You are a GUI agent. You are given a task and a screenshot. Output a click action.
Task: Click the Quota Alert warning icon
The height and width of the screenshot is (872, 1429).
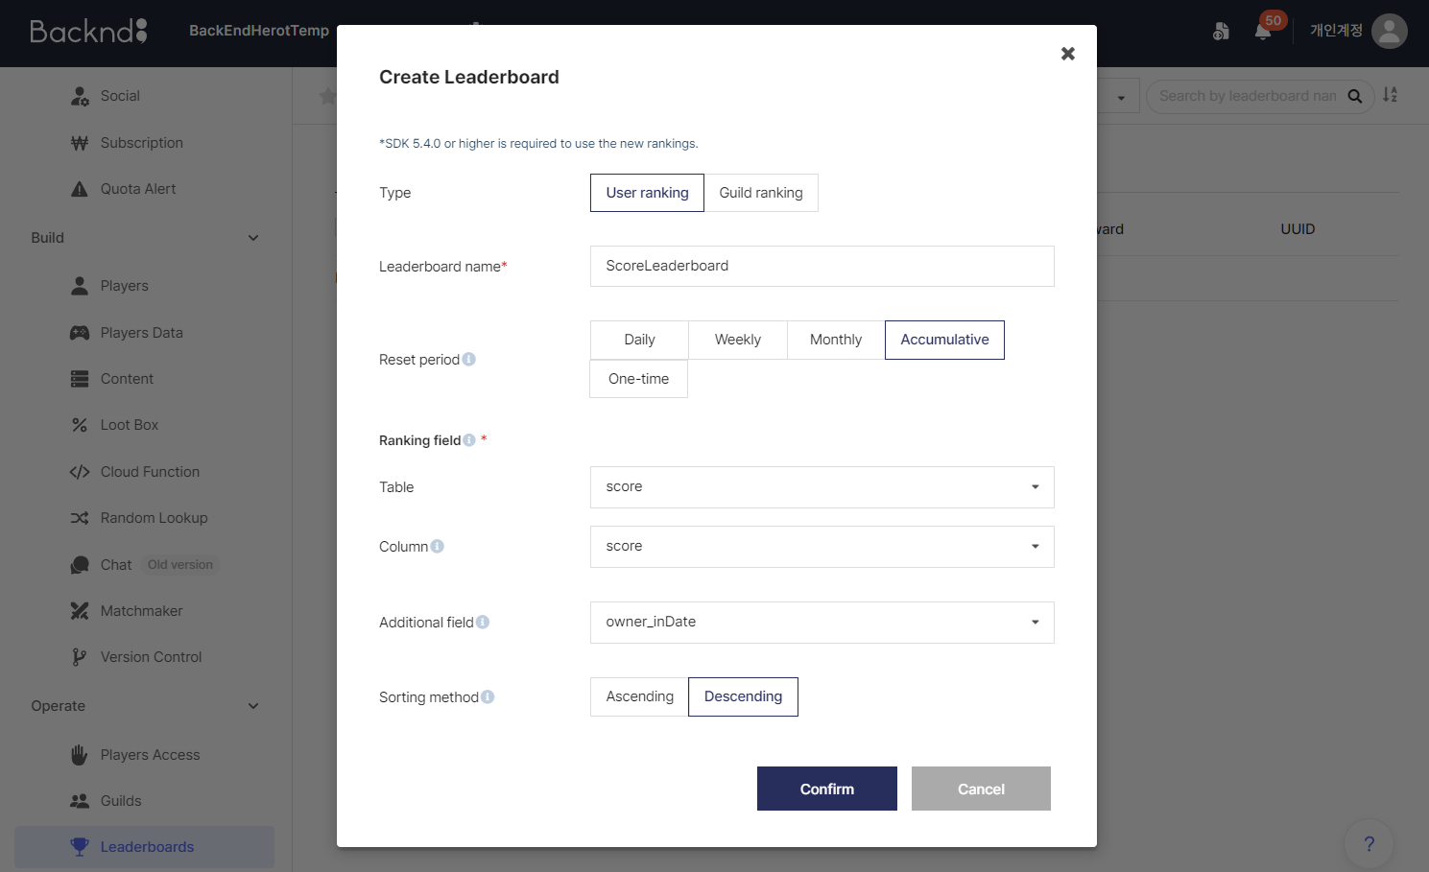point(80,189)
